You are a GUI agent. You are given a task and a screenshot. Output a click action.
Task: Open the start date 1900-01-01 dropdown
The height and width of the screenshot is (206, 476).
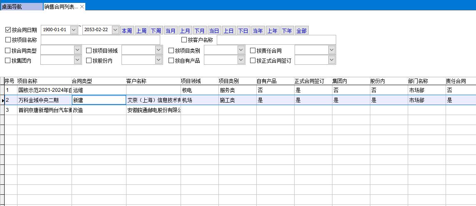point(74,30)
